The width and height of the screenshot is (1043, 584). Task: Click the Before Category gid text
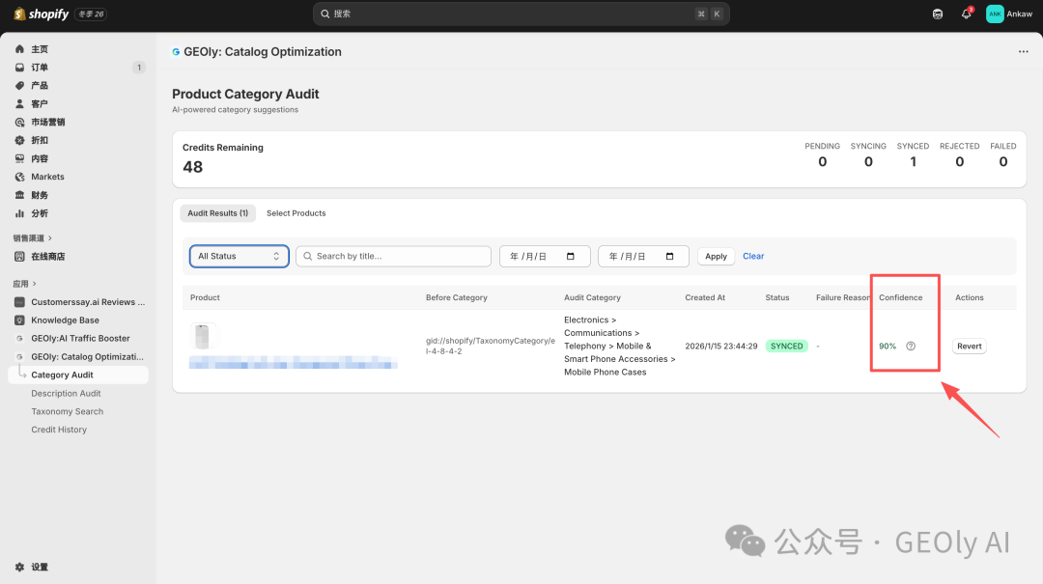tap(491, 346)
